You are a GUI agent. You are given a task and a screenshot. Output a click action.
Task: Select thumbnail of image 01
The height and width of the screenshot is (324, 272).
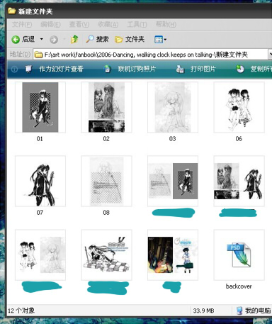40,107
